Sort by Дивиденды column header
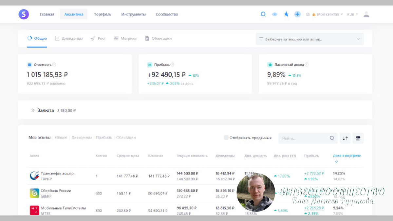Screen dimensions: 393x221 coord(225,156)
